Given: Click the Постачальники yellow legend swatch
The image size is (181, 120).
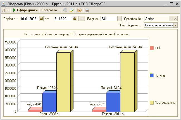Looking at the screenshot, I should click(x=152, y=103).
